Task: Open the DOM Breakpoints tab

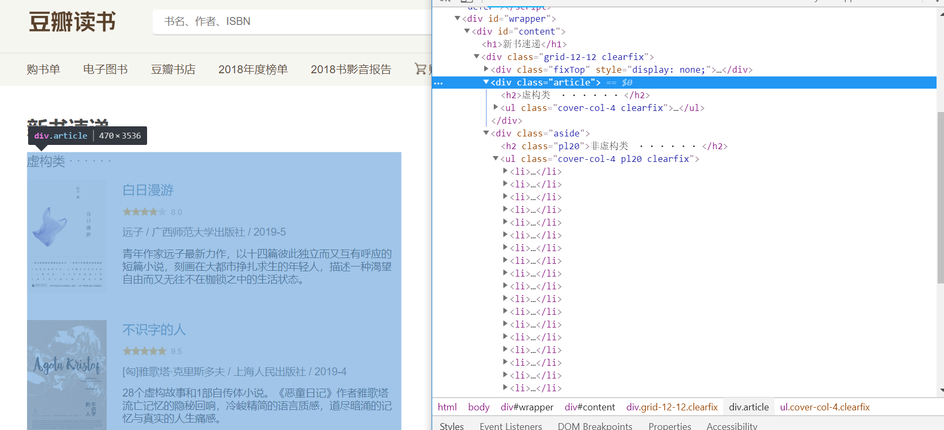Action: tap(595, 426)
